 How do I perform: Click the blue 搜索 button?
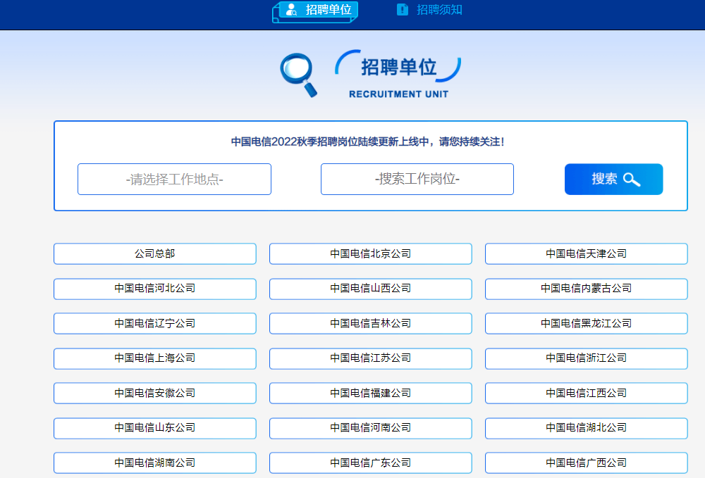point(614,179)
